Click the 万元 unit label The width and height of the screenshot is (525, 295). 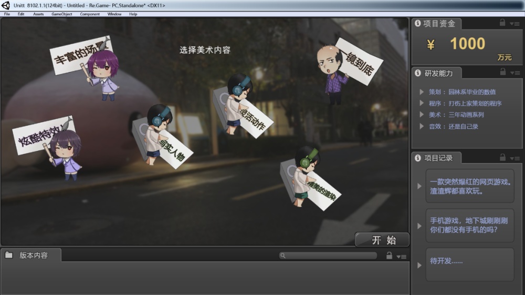point(505,57)
